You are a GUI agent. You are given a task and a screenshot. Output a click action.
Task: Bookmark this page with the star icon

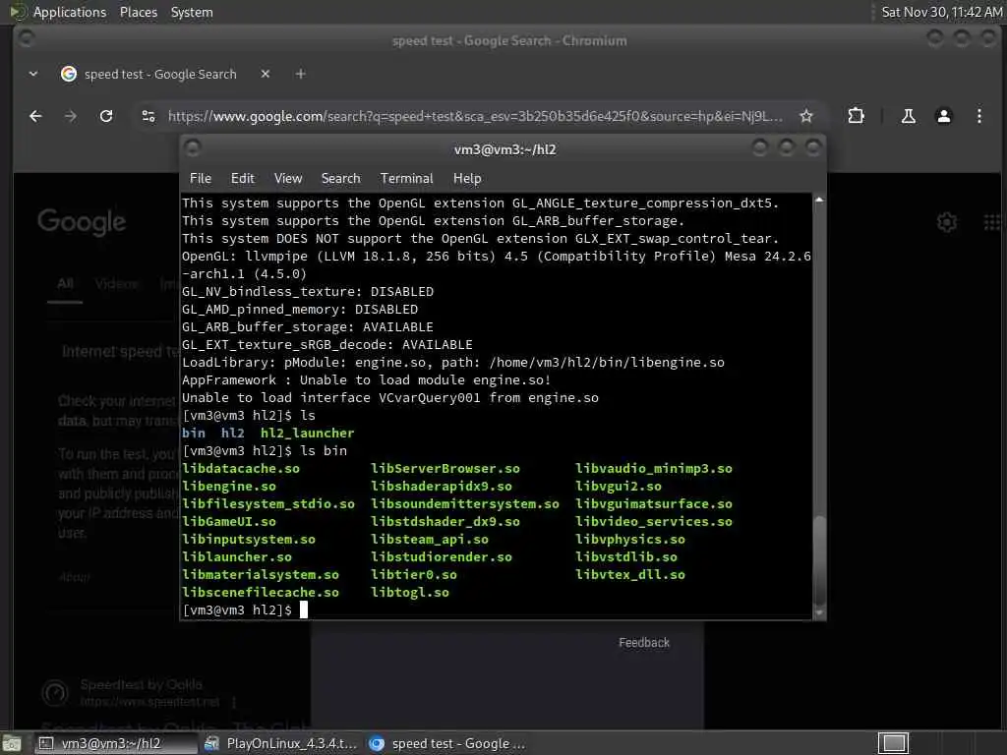click(x=806, y=116)
